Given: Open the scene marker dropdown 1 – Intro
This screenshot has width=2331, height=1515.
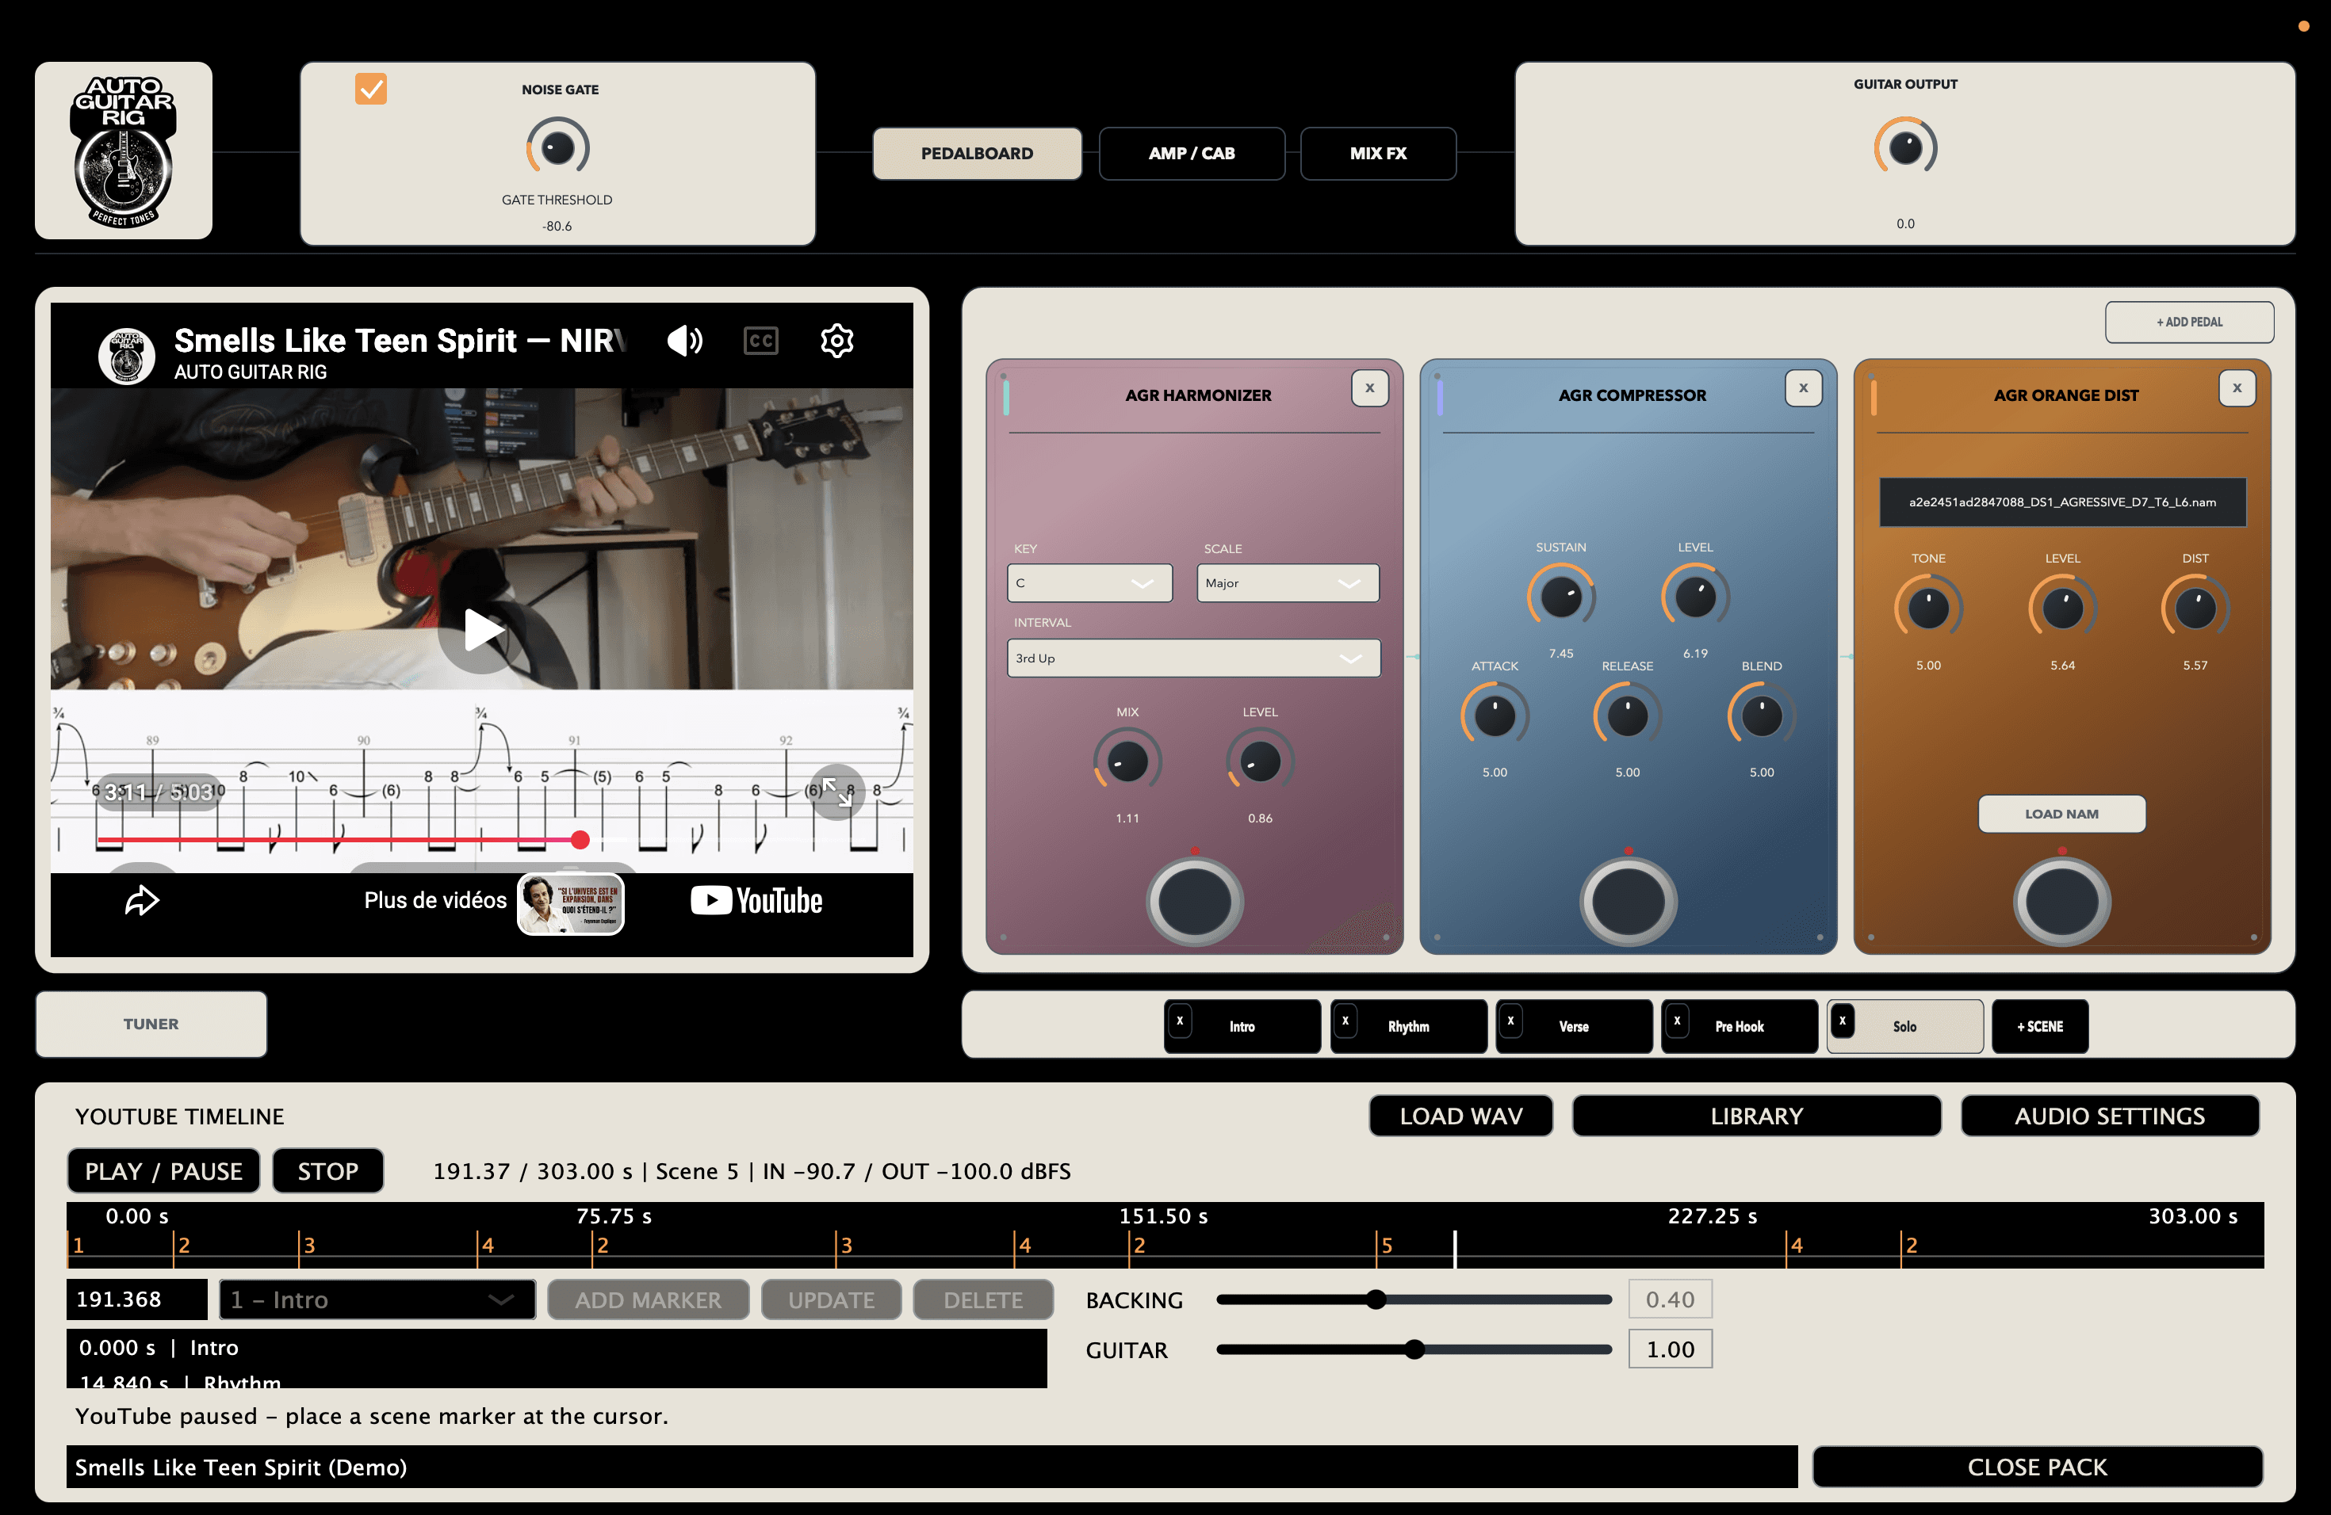Looking at the screenshot, I should (x=377, y=1299).
